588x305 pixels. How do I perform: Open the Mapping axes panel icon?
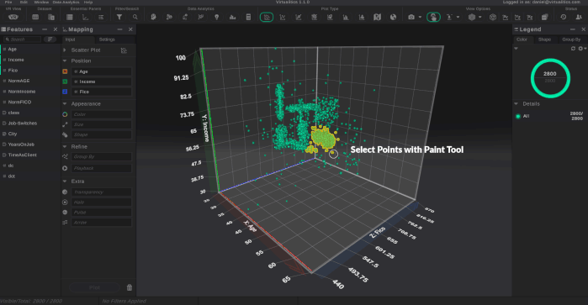(x=86, y=17)
